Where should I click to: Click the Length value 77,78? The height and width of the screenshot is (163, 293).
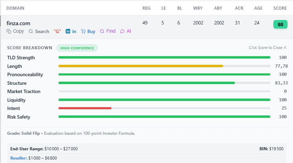281,66
